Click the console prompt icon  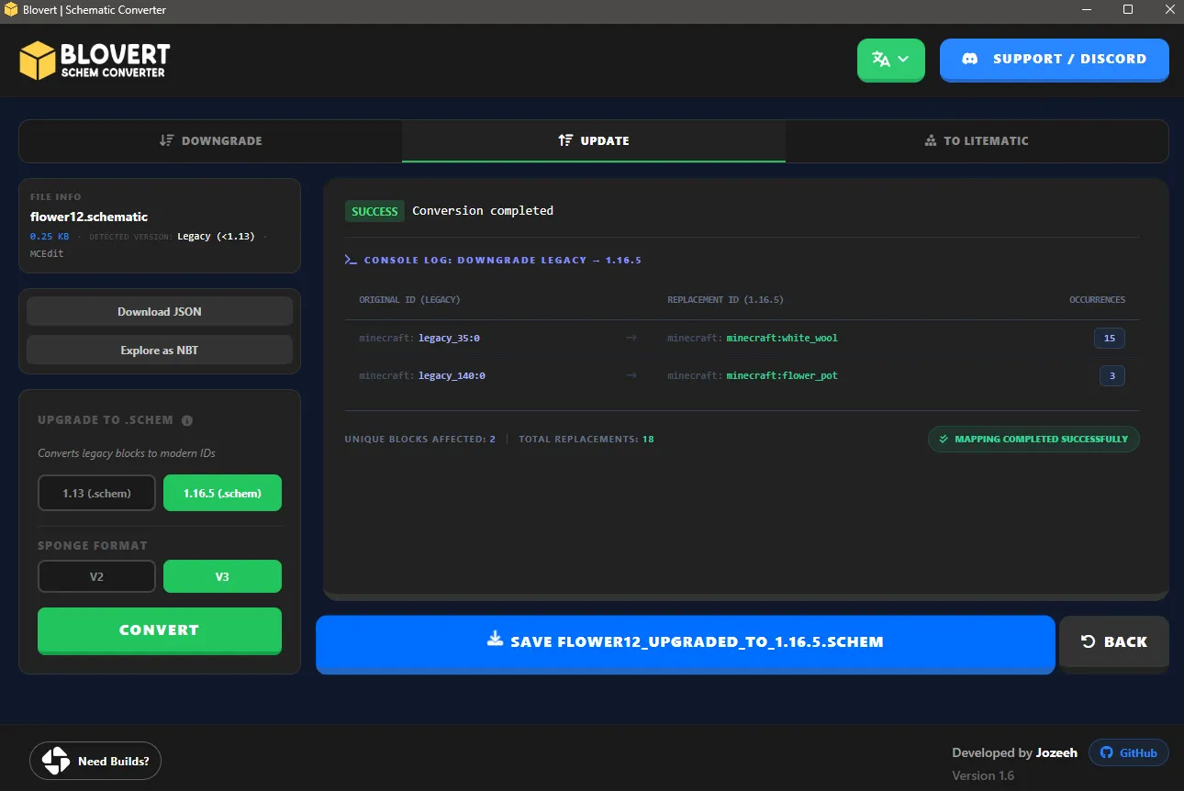pos(351,260)
